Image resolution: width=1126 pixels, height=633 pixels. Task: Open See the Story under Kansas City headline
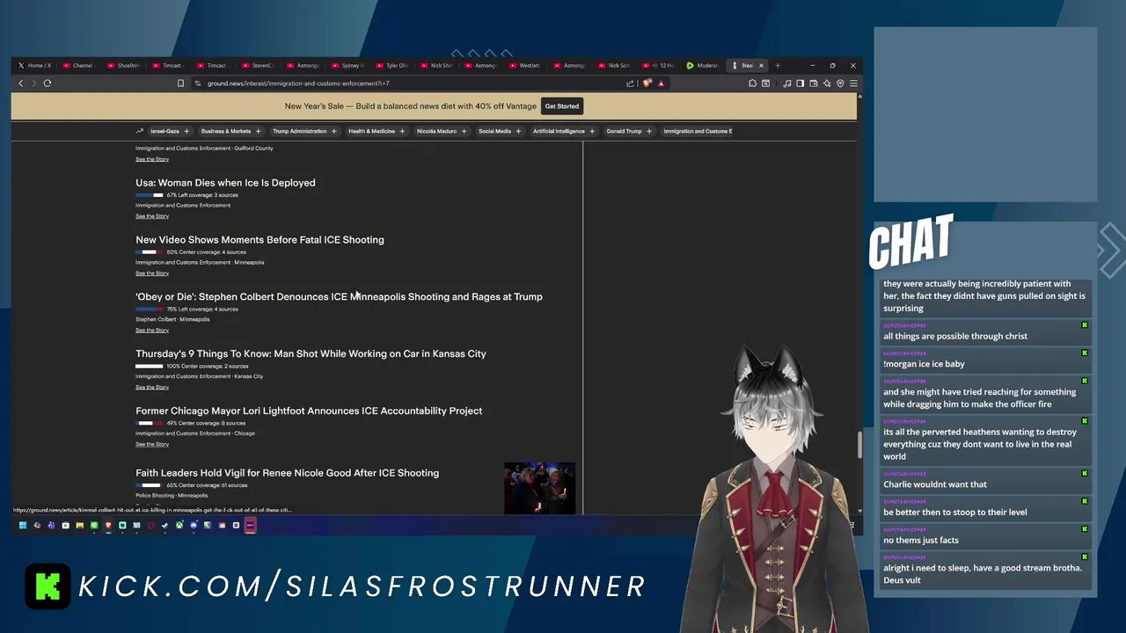coord(152,387)
